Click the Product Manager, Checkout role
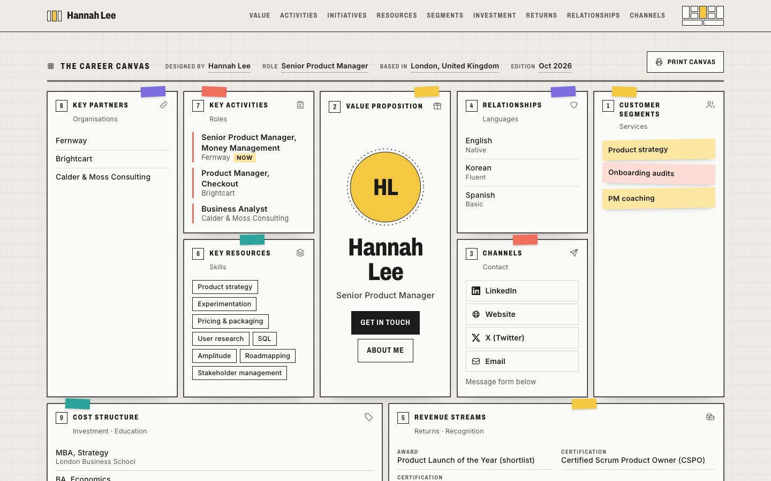This screenshot has height=481, width=771. point(248,183)
